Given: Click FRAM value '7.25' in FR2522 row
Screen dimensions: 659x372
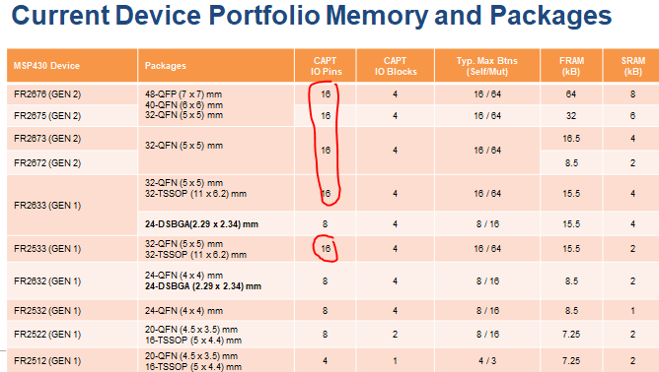Looking at the screenshot, I should (x=571, y=335).
